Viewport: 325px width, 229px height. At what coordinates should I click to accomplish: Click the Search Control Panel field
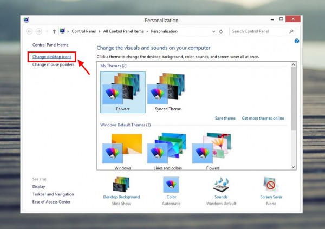tap(262, 31)
